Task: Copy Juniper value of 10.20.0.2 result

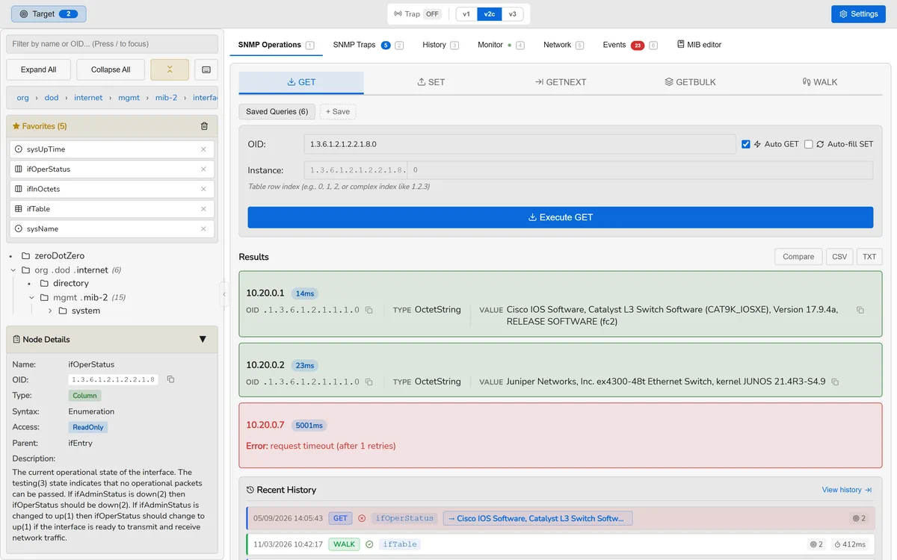Action: point(835,382)
